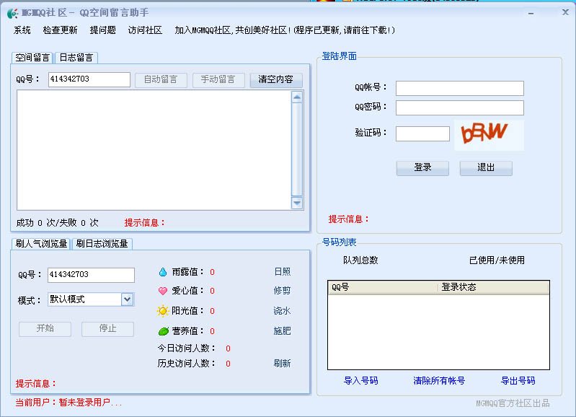Click the 自动留言 button
The image size is (576, 417).
click(x=161, y=80)
